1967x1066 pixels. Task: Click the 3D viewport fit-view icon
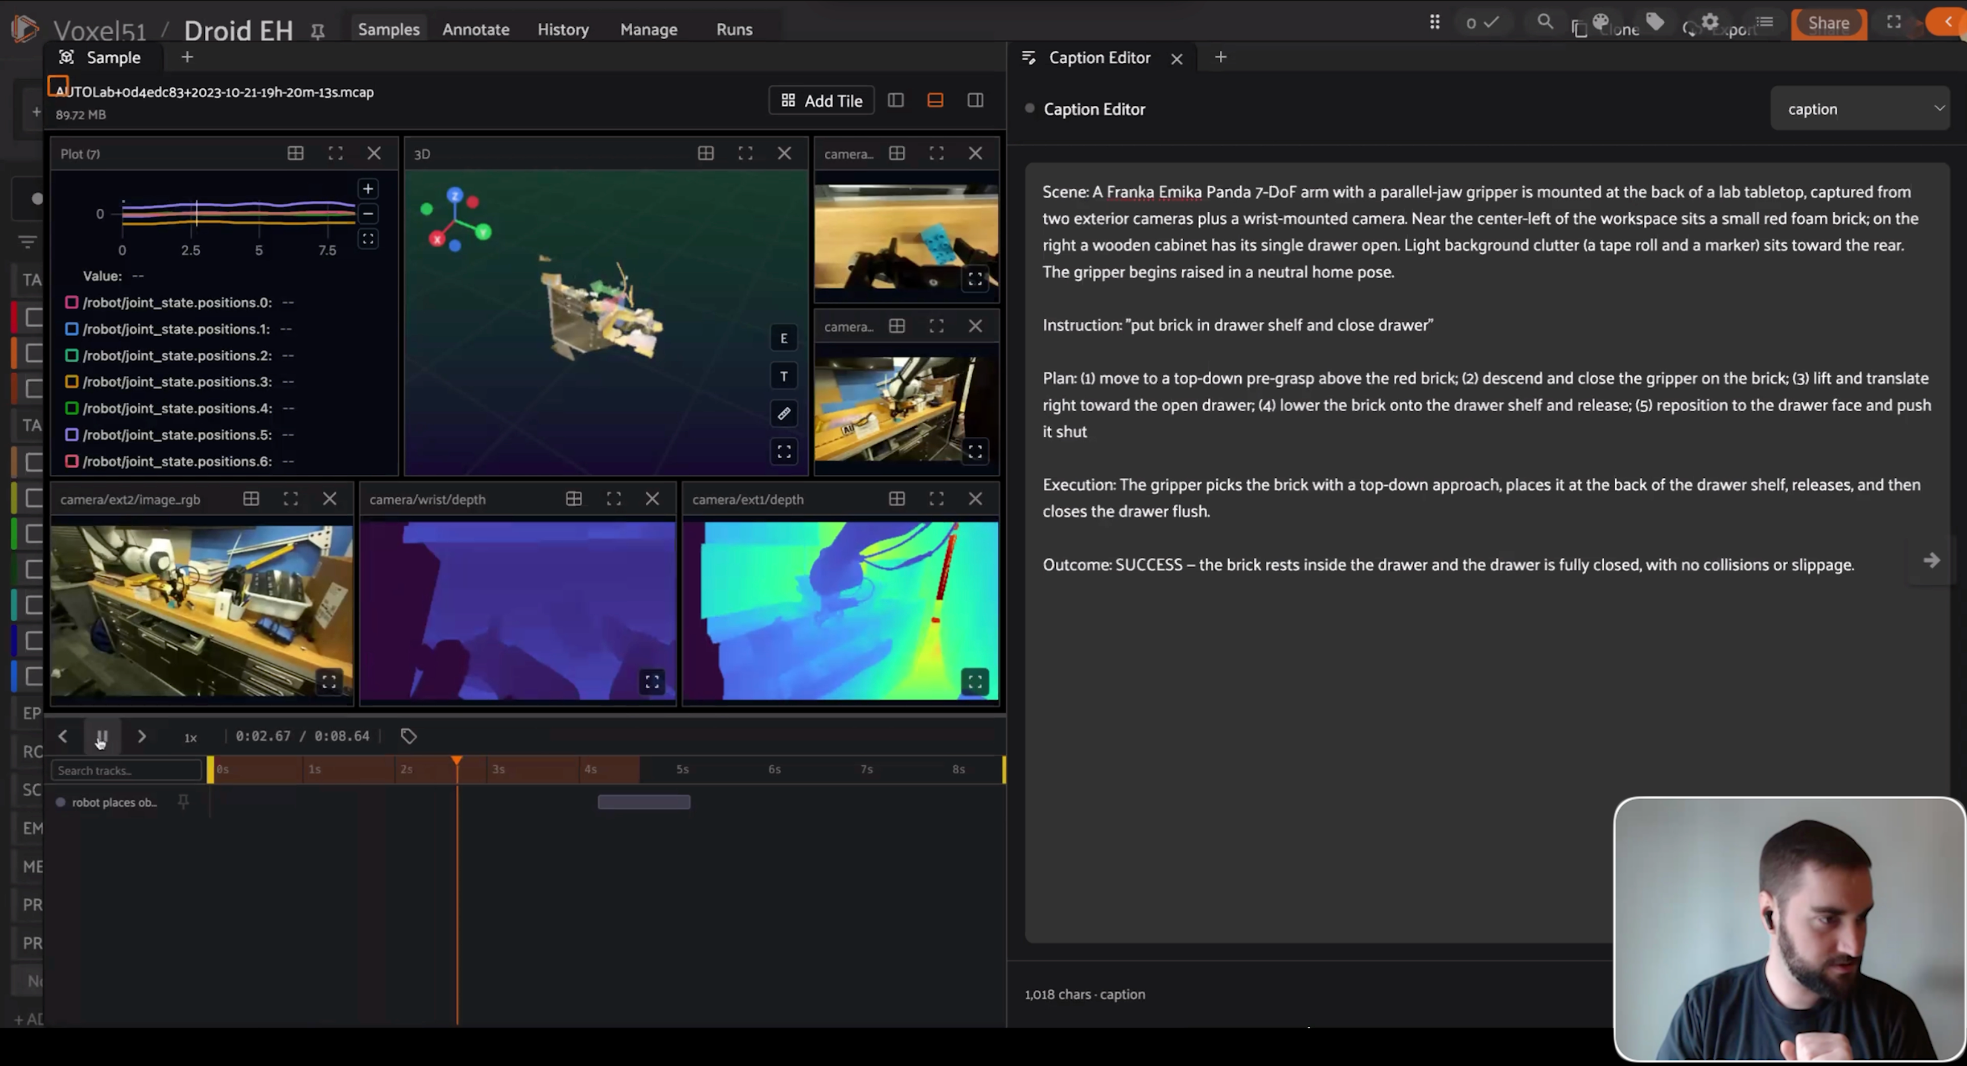(x=783, y=452)
